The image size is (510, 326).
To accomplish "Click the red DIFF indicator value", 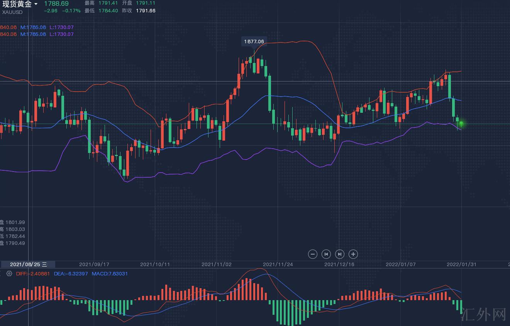I will click(x=33, y=273).
